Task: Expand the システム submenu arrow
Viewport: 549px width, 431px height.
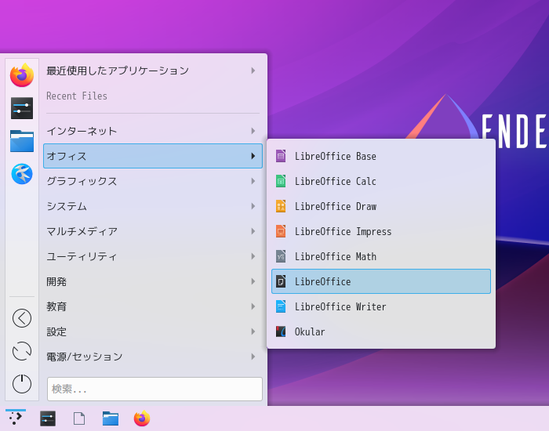Action: pyautogui.click(x=253, y=206)
